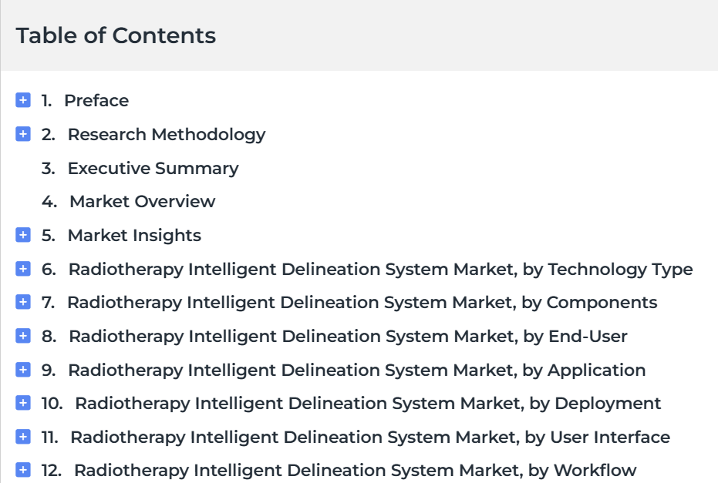Screen dimensions: 718x483
Task: Click plus icon next to by User Interface
Action: [23, 437]
